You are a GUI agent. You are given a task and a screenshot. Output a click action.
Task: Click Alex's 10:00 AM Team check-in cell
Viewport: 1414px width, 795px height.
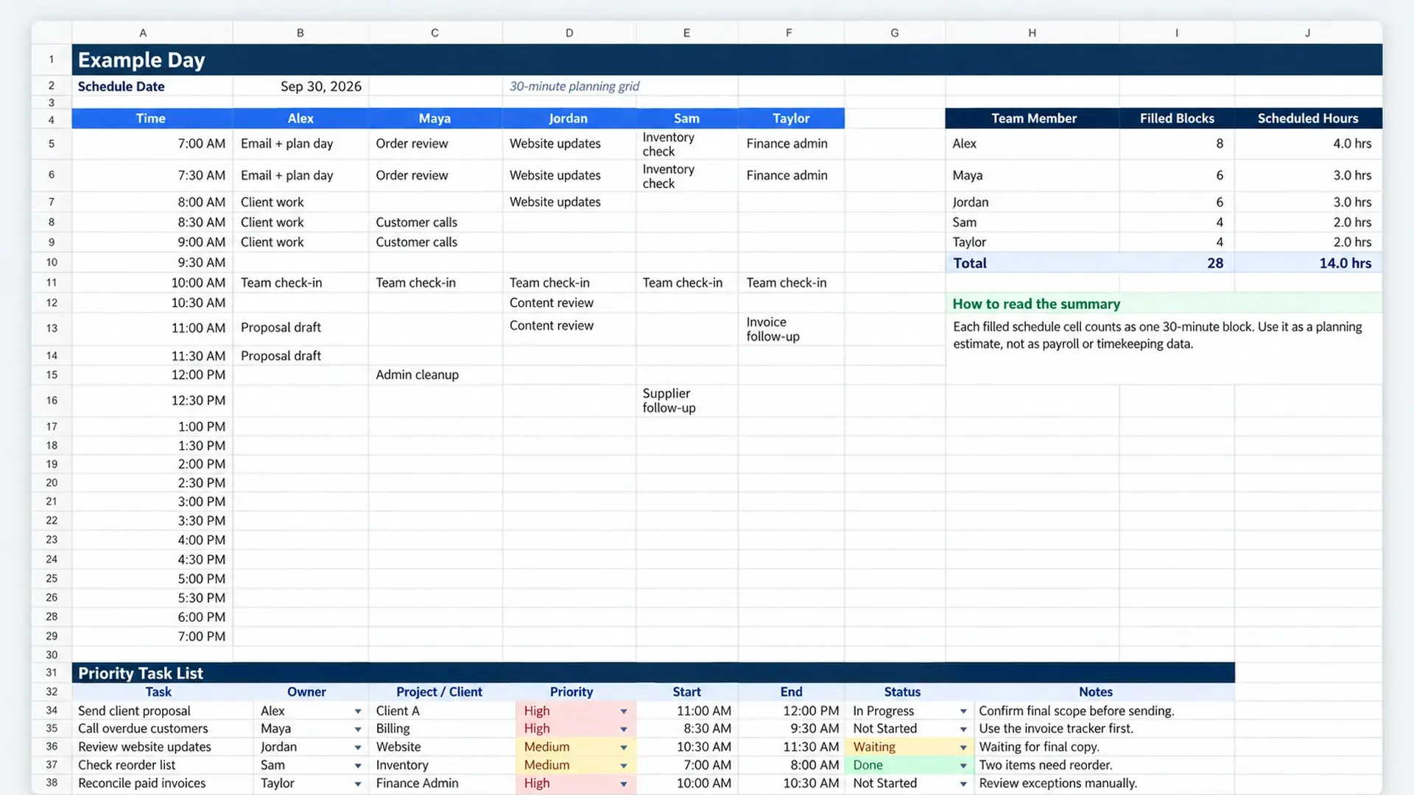pyautogui.click(x=300, y=283)
